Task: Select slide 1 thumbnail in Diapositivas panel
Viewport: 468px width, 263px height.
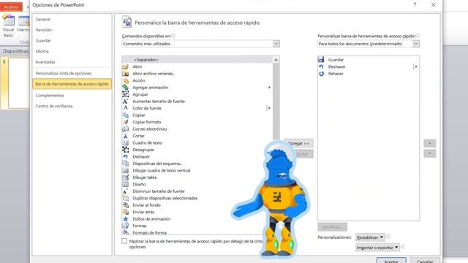Action: [x=19, y=83]
